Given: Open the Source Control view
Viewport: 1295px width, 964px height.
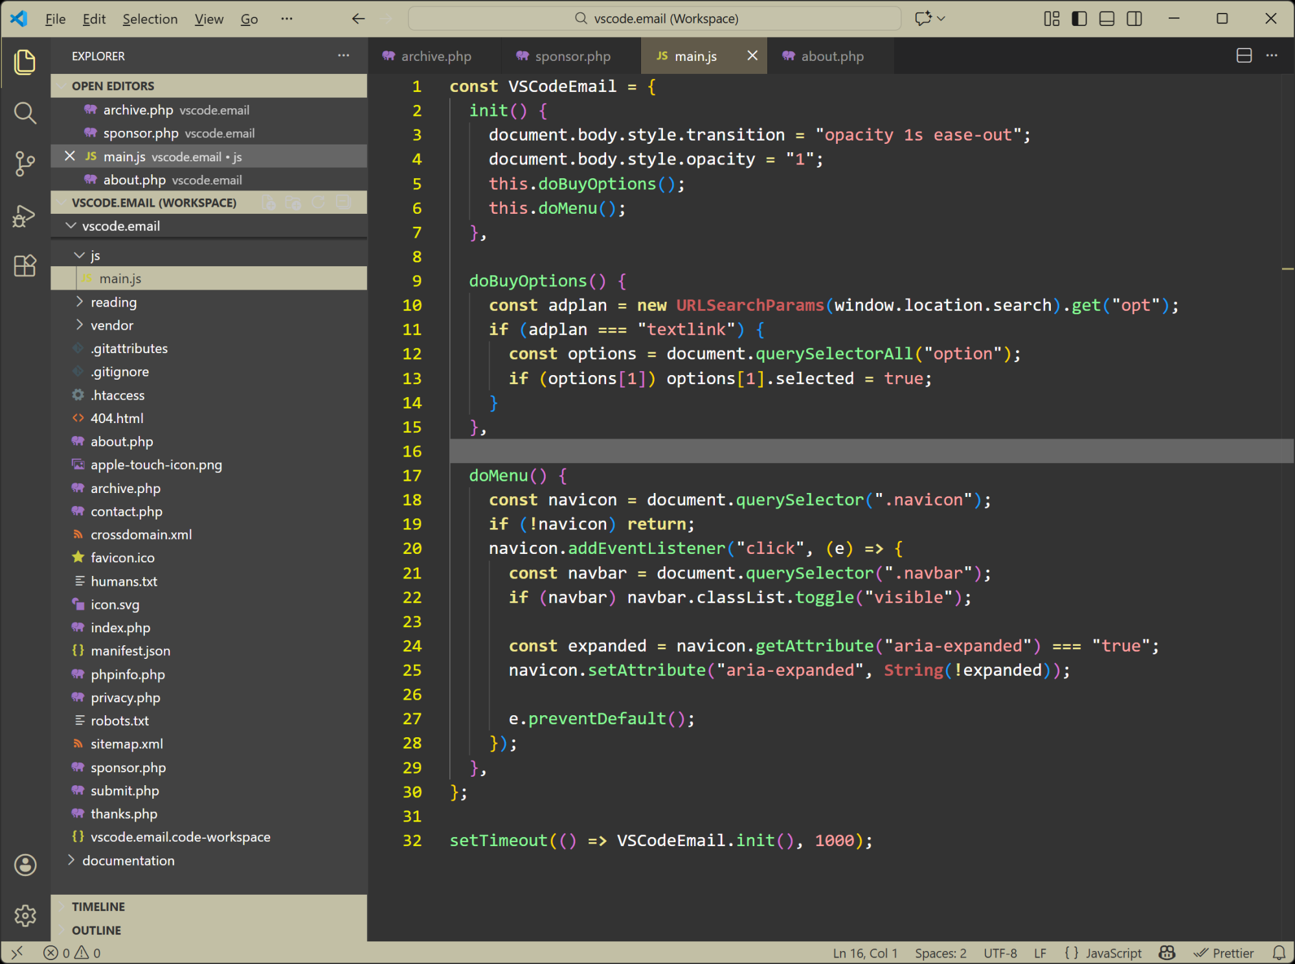Looking at the screenshot, I should click(x=25, y=164).
